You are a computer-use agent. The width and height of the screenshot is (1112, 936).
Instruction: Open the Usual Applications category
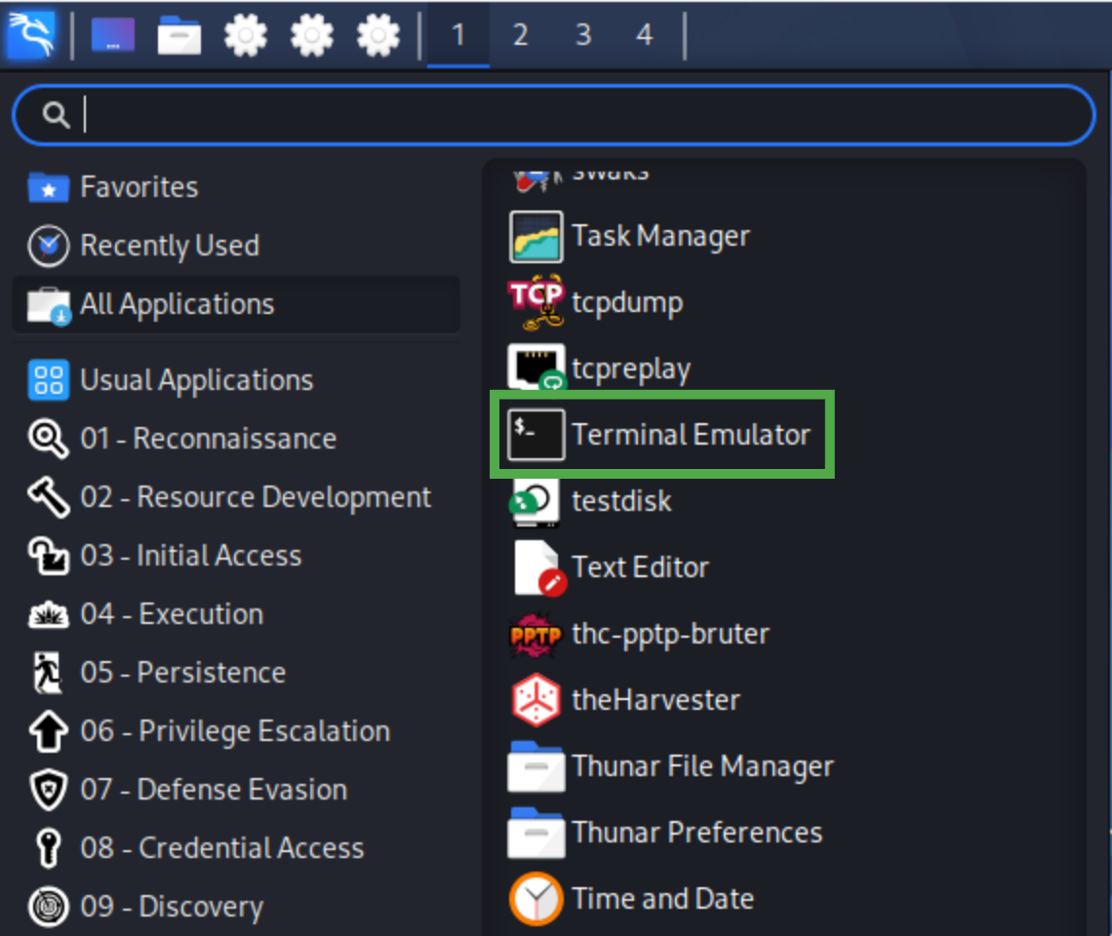(236, 380)
